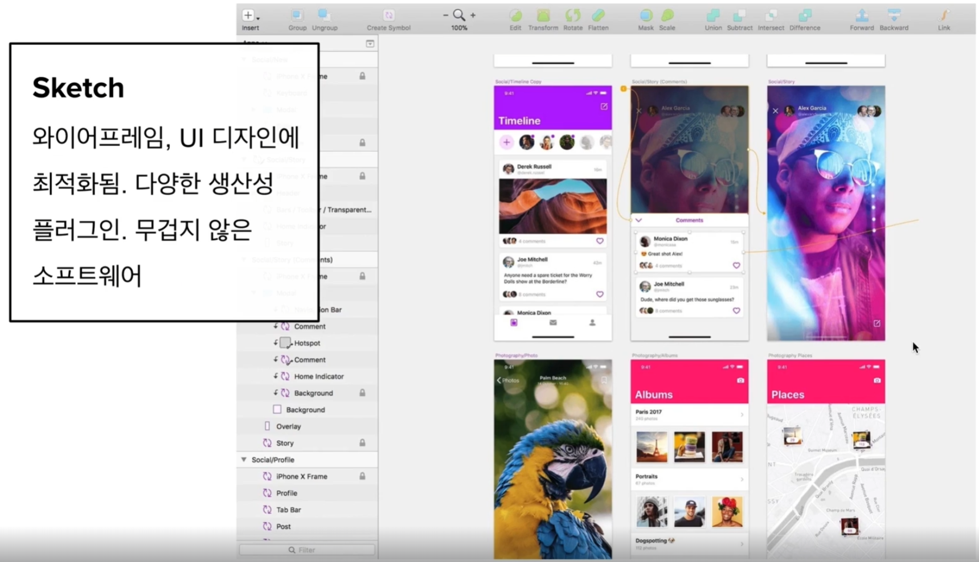979x562 pixels.
Task: Click close X on Social/Story artboard
Action: point(775,111)
